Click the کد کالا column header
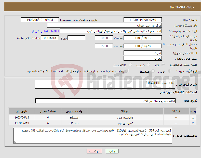Screen dimensions: 201x158 pyautogui.click(x=176, y=111)
